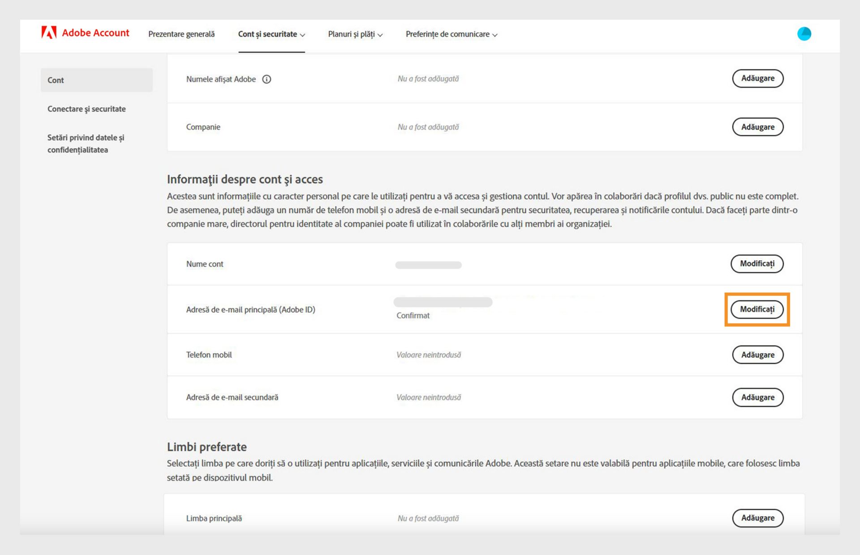Click Adăugare for Companie
860x555 pixels.
[x=757, y=127]
